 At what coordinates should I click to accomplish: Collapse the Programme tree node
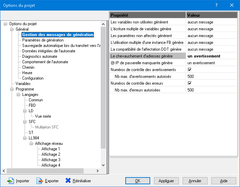(x=12, y=89)
